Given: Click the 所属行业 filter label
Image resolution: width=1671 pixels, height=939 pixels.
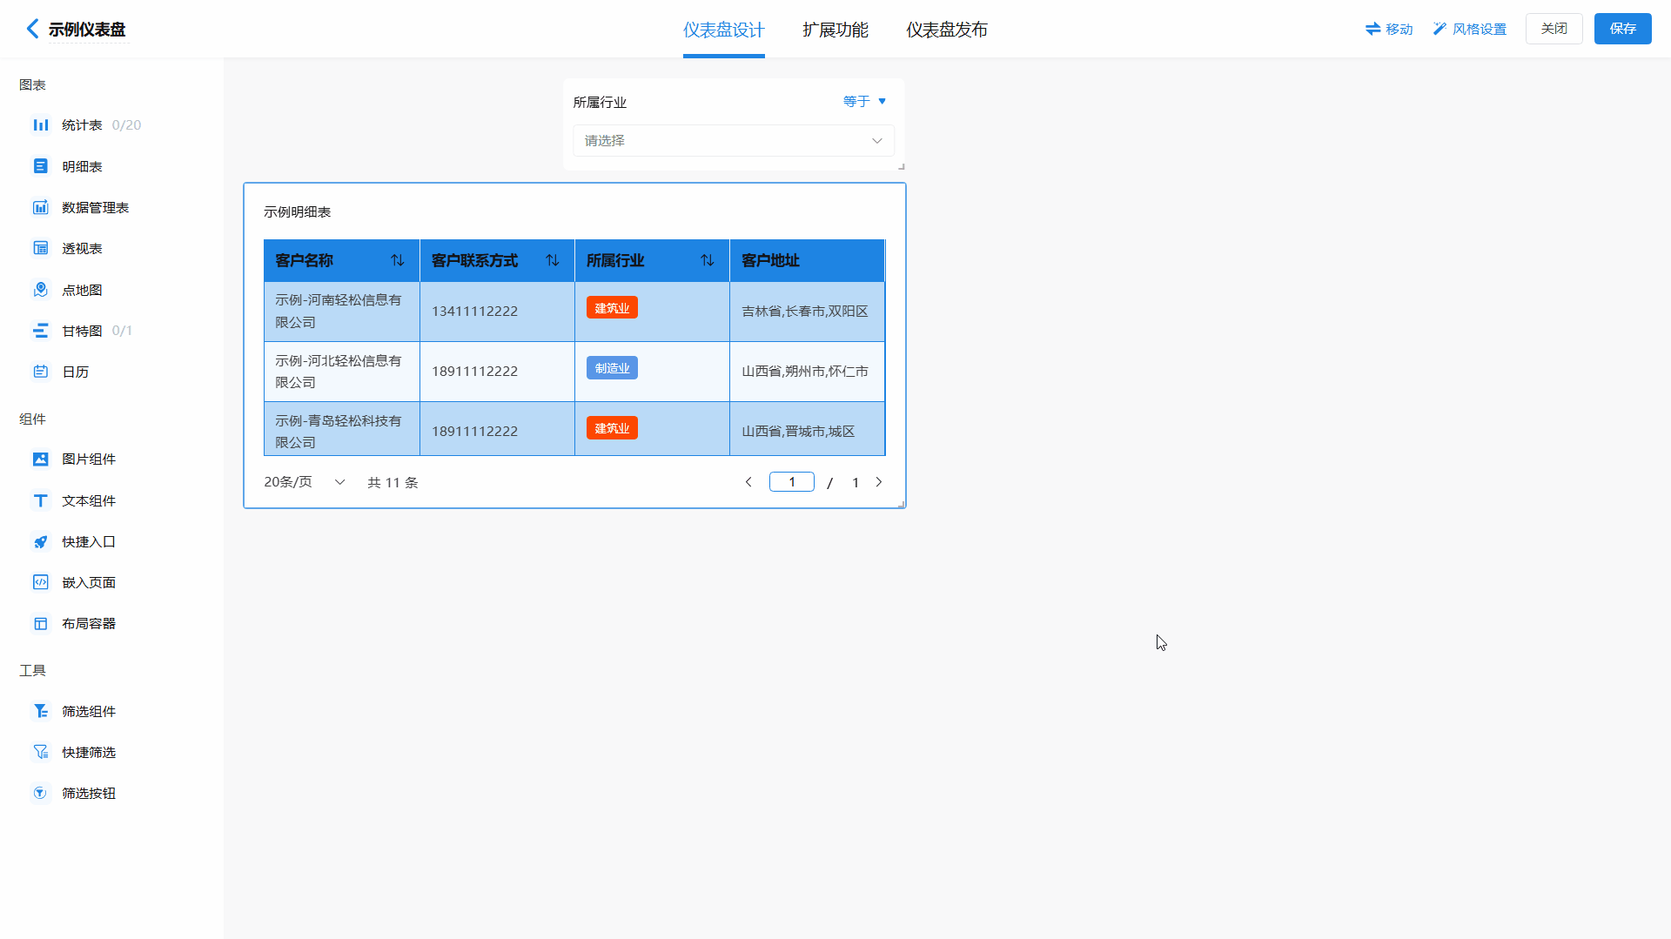Looking at the screenshot, I should (x=601, y=102).
